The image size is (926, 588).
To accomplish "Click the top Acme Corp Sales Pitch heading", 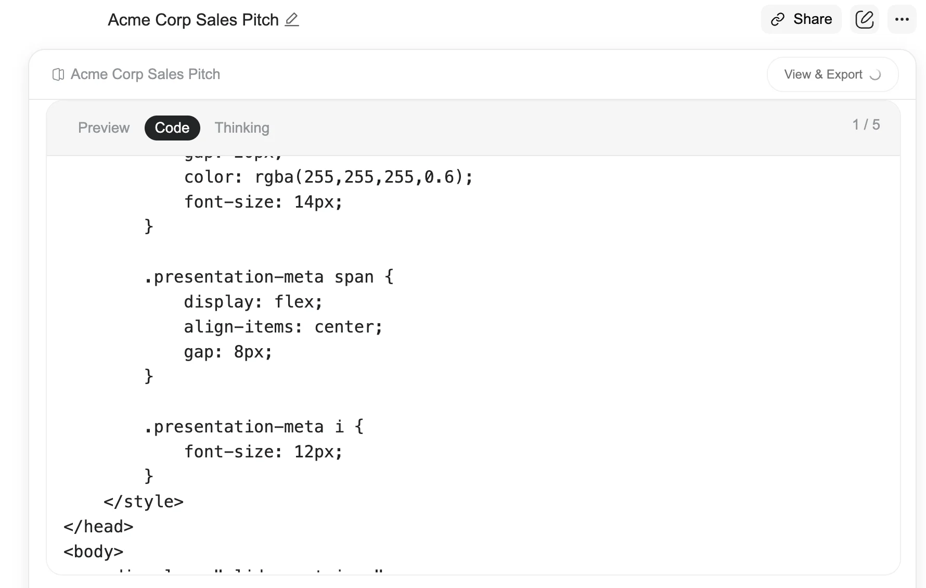I will [x=193, y=20].
